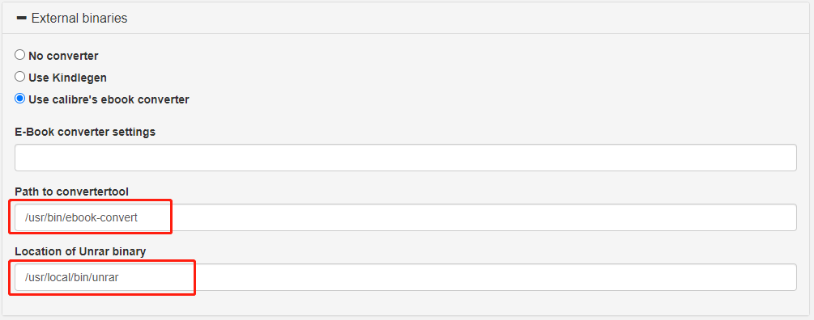Click the External binaries heading text
Viewport: 814px width, 320px height.
pos(79,18)
